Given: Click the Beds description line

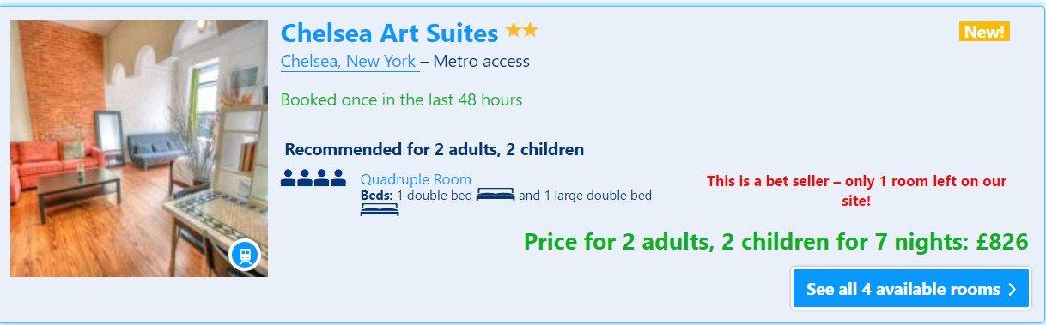Looking at the screenshot, I should (x=506, y=196).
